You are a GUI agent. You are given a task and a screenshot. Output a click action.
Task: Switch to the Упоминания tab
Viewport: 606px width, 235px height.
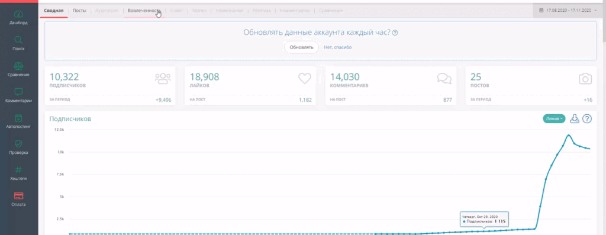tap(230, 11)
